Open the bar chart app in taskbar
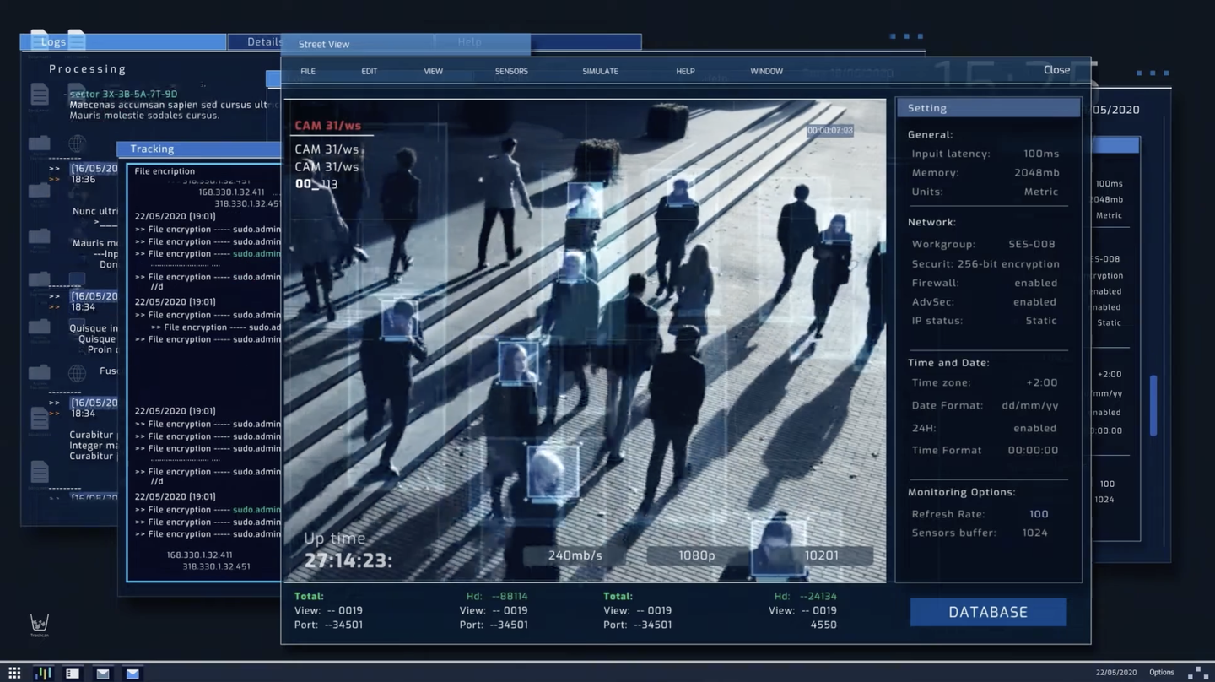The width and height of the screenshot is (1215, 682). 43,673
